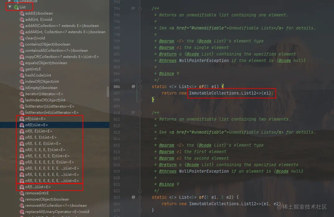Expand the LinkedList class node
This screenshot has height=217, width=334.
point(10,1)
